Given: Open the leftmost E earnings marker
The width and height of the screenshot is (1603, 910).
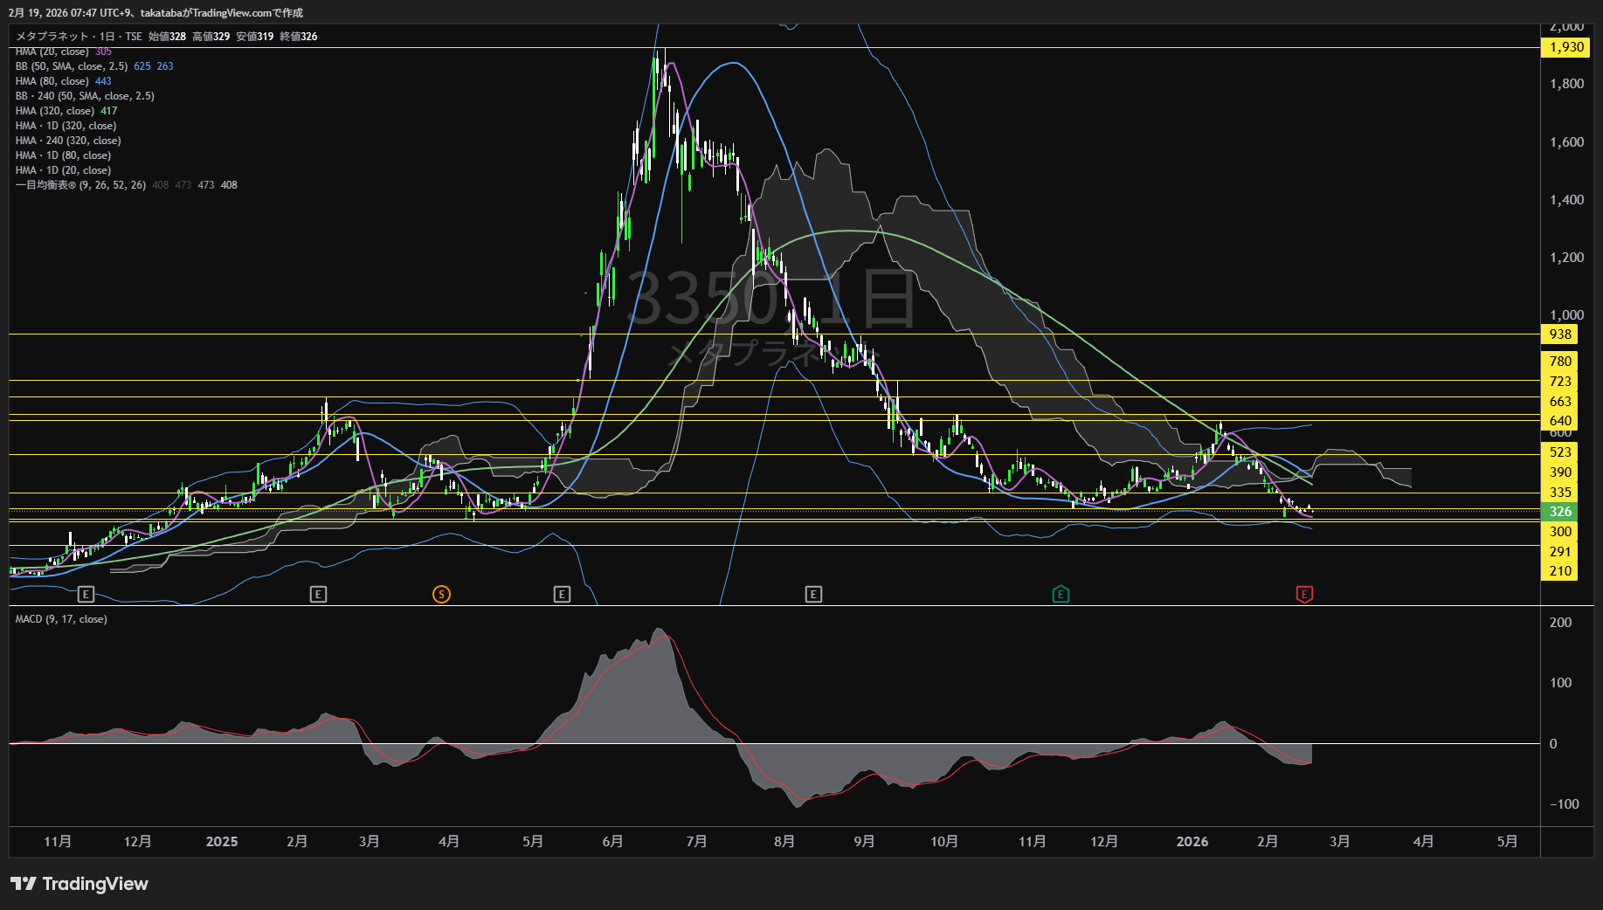Looking at the screenshot, I should pyautogui.click(x=86, y=595).
